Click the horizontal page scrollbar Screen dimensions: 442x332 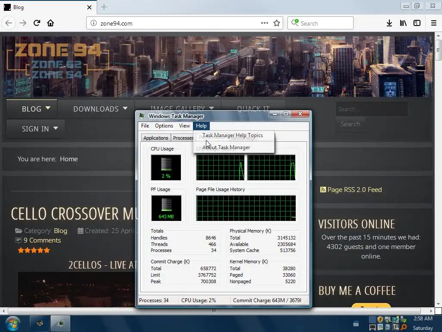pyautogui.click(x=214, y=311)
